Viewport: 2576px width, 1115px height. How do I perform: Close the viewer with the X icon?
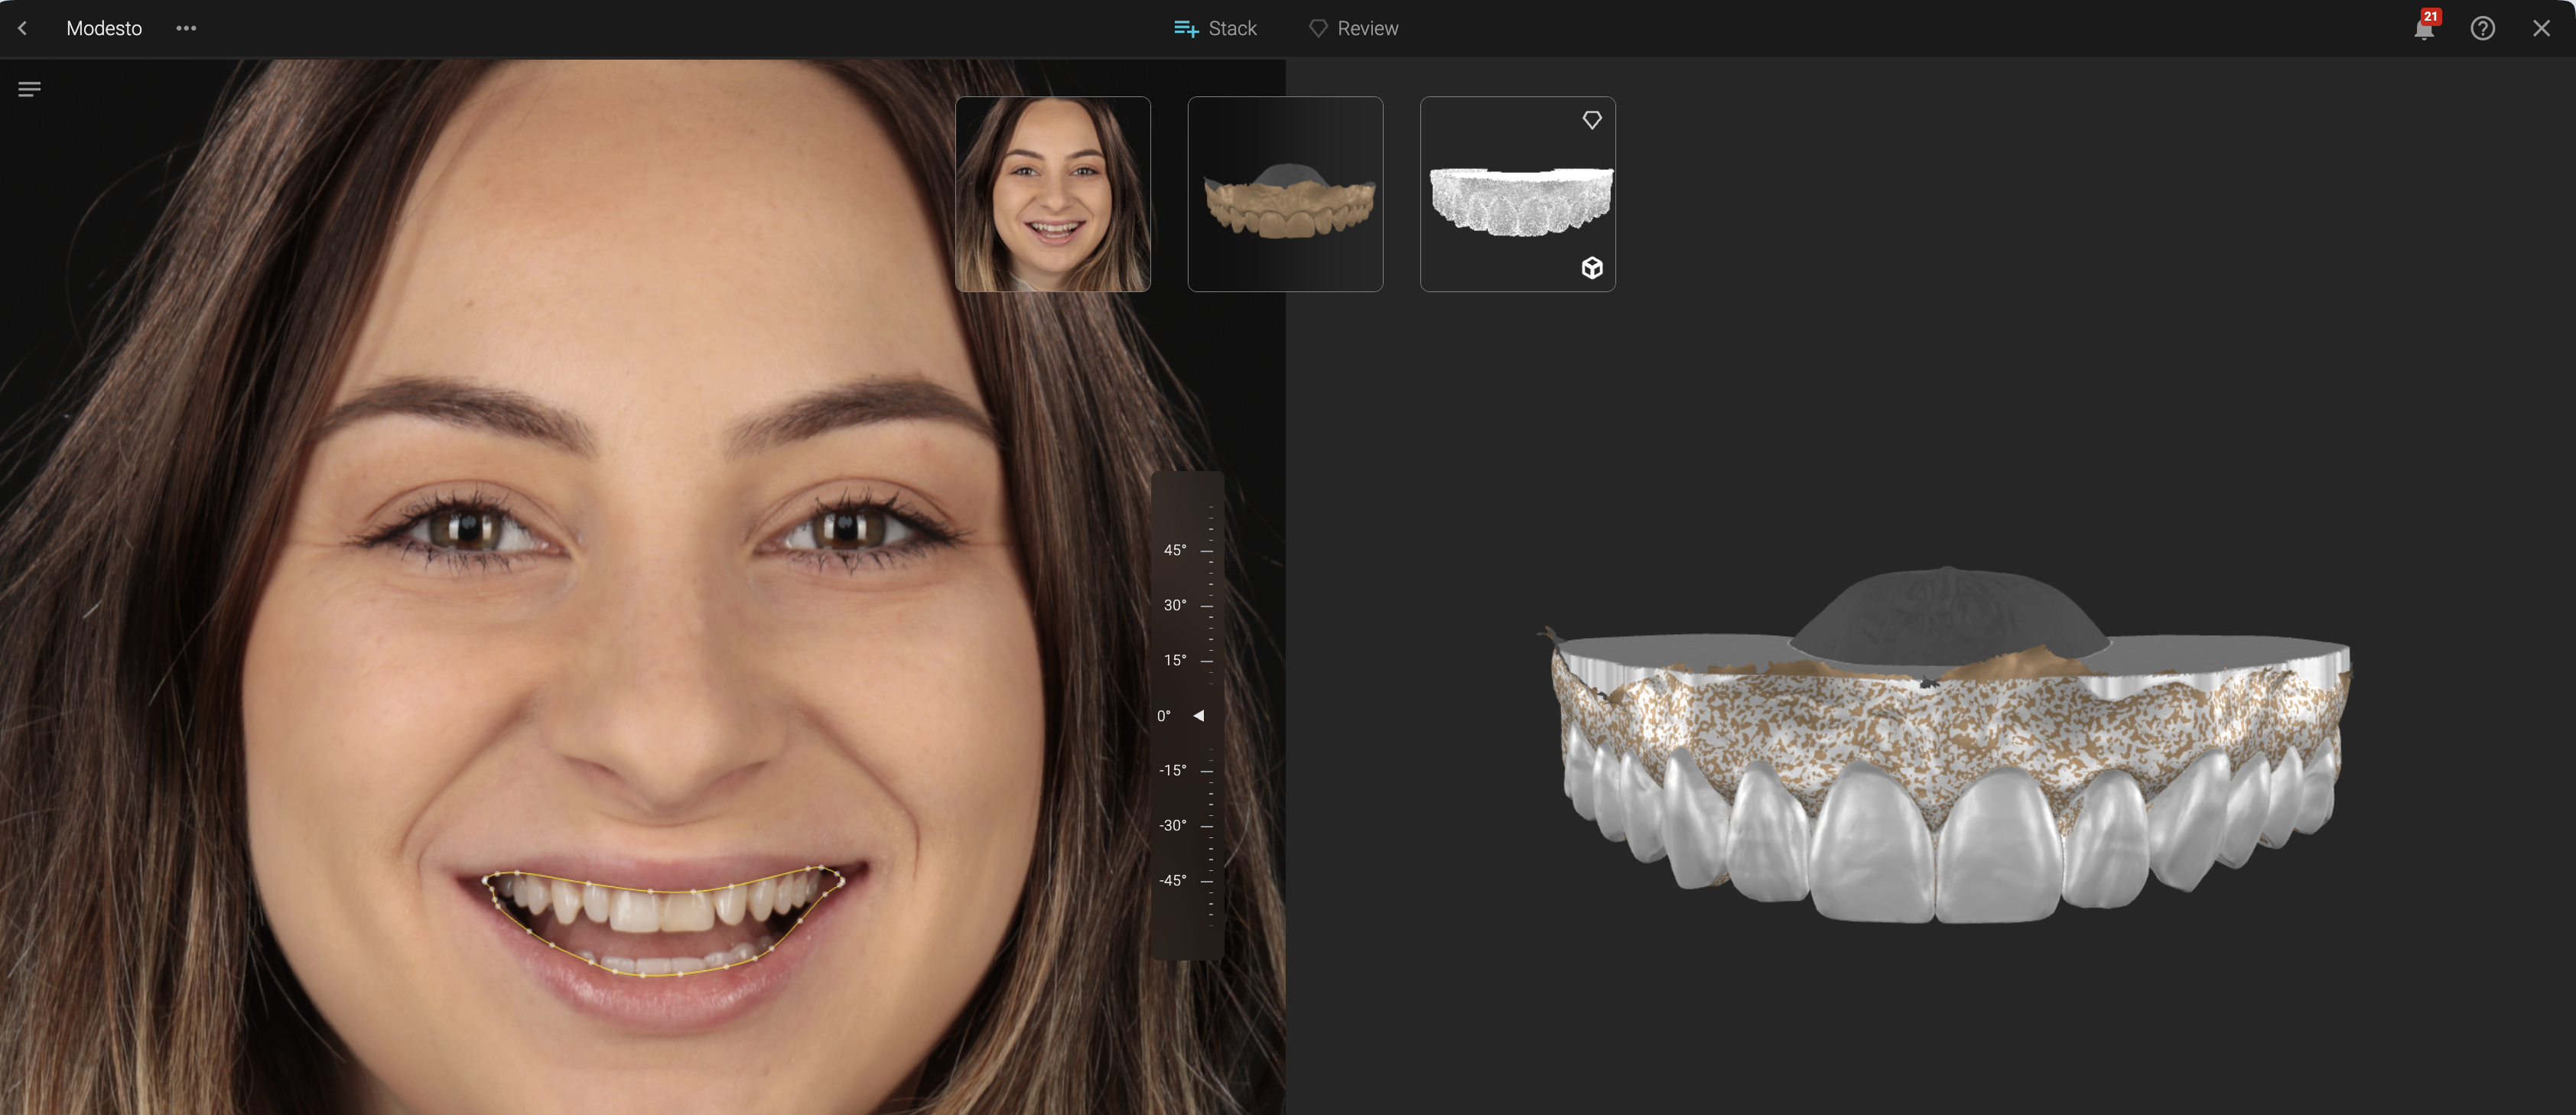[x=2541, y=28]
